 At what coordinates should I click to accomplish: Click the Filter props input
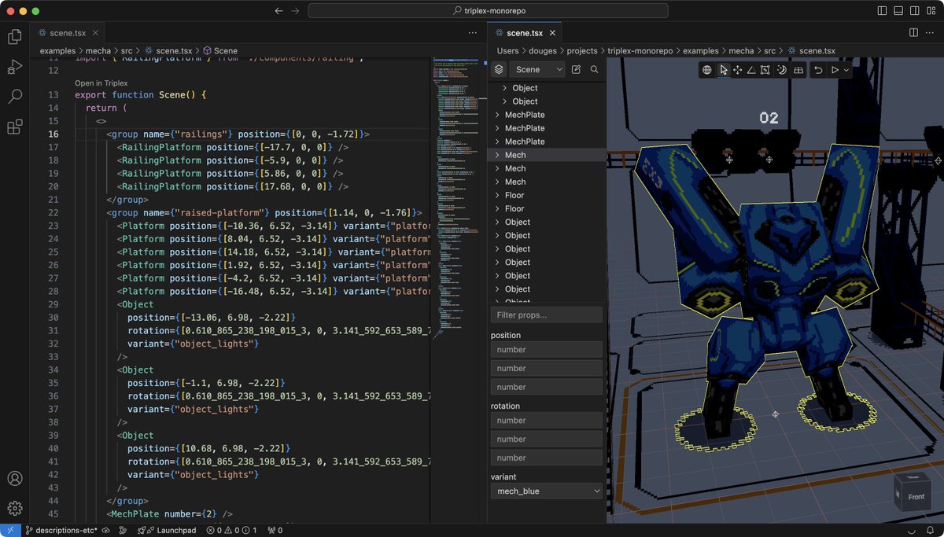547,314
